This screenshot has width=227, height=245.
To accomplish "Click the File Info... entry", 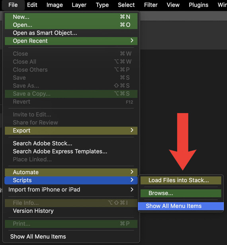I will [71, 203].
